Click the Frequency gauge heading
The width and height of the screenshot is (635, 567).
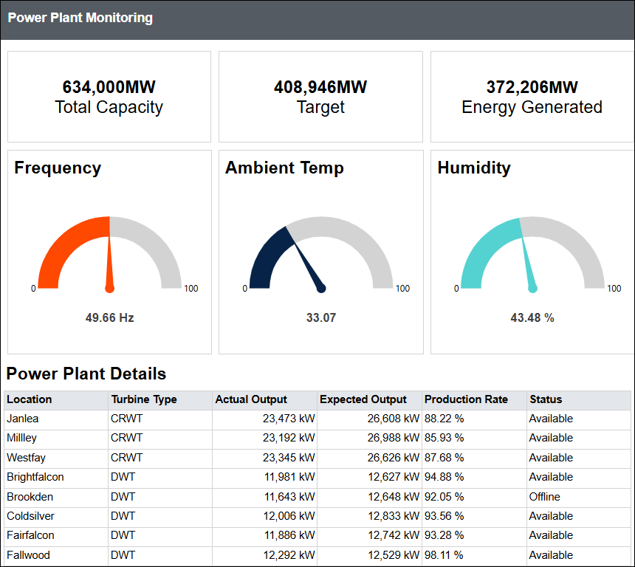[58, 168]
